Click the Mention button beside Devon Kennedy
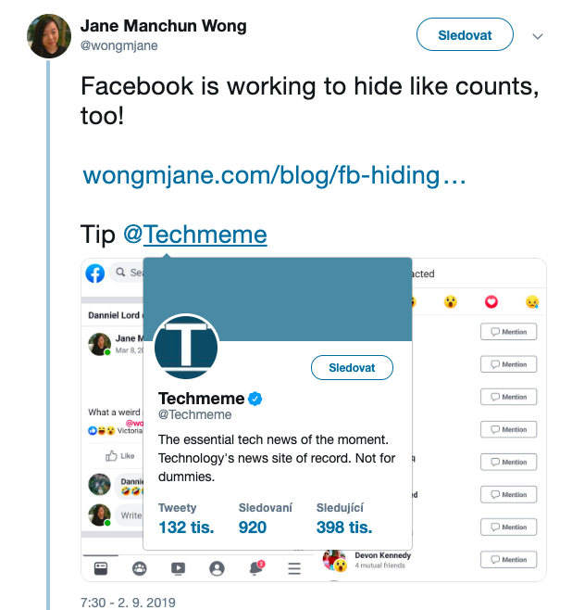This screenshot has width=572, height=610. tap(508, 559)
